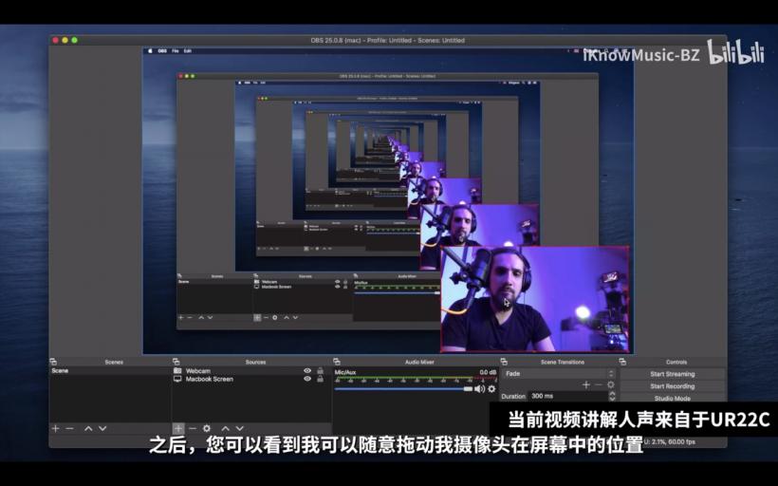
Task: Pop out the Scene Transitions dock float icon
Action: pos(504,362)
